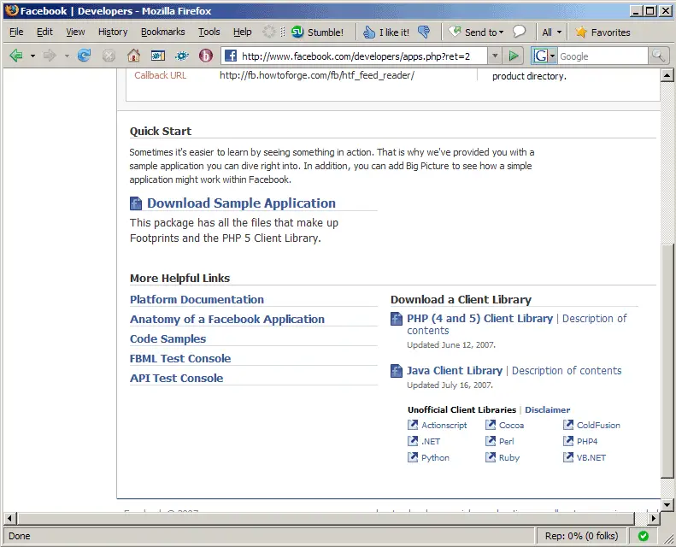Viewport: 676px width, 547px height.
Task: Click the green Go arrow beside the address bar
Action: (x=513, y=56)
